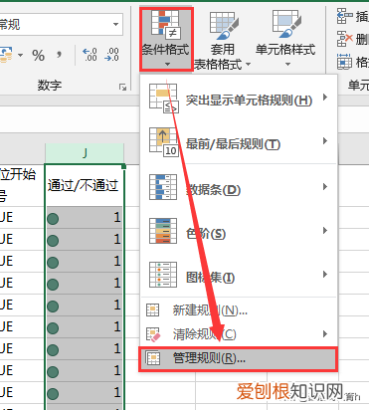Open Cell Styles (单元格样式) gallery

point(285,39)
